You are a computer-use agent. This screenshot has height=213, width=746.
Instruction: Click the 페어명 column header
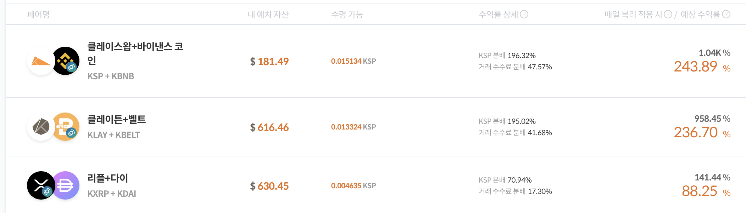(38, 15)
